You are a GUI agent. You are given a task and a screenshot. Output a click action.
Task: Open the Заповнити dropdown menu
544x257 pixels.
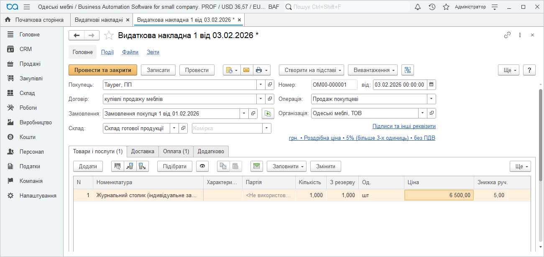pos(286,166)
